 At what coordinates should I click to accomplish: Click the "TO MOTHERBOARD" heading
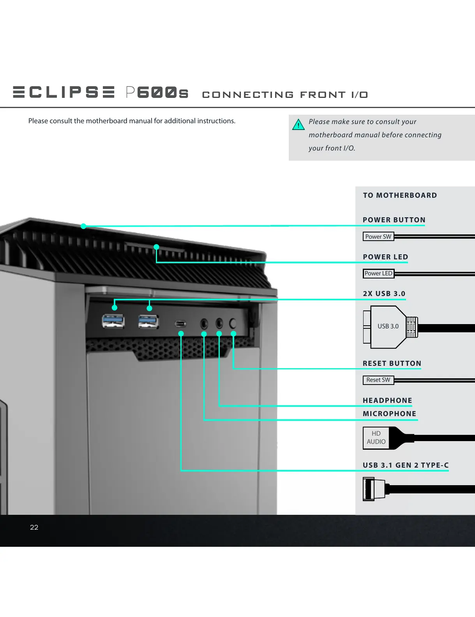[400, 195]
